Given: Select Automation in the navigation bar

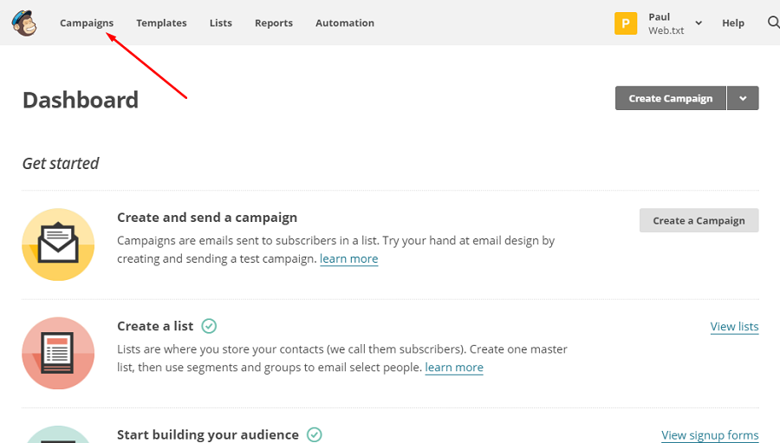Looking at the screenshot, I should pos(345,23).
